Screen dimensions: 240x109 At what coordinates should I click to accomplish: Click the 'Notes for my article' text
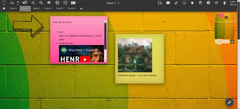(62, 22)
